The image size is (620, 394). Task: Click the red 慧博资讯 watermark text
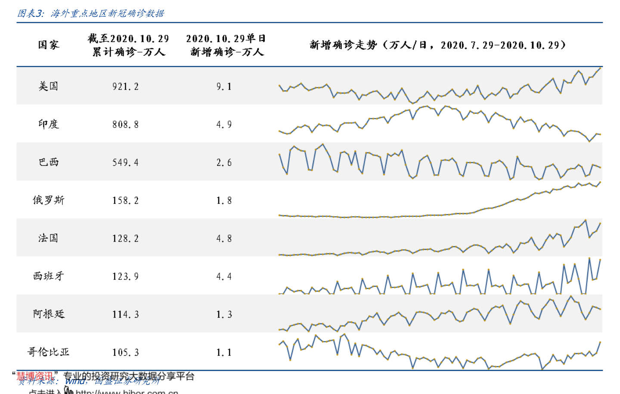[34, 376]
